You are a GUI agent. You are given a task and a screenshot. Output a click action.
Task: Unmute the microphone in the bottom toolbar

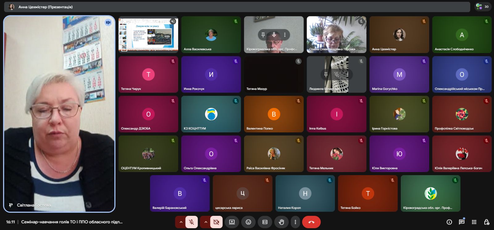click(191, 222)
